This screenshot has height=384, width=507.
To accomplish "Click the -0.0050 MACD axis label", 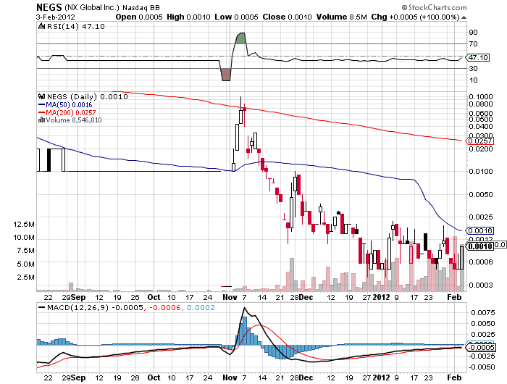I will [x=482, y=367].
